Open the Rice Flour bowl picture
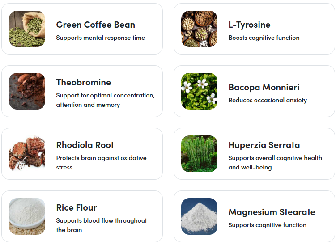Viewport: 336px width, 245px height. coord(27,216)
